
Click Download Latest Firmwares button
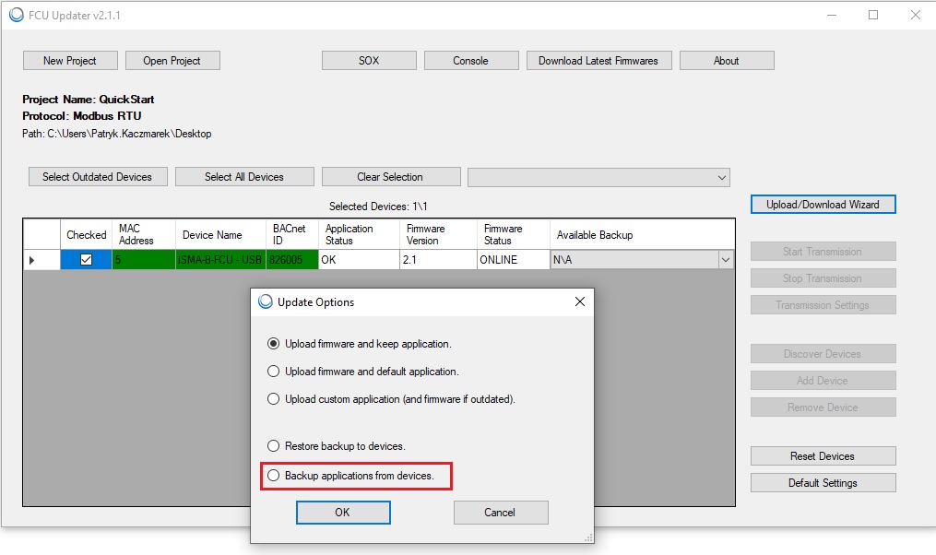(x=598, y=61)
